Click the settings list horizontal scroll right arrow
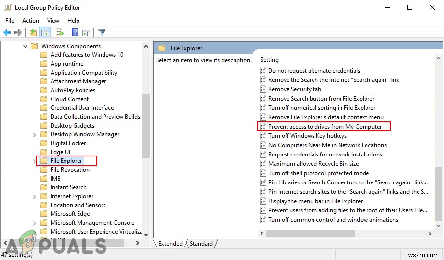Screen dimensions: 444x260 [430, 234]
